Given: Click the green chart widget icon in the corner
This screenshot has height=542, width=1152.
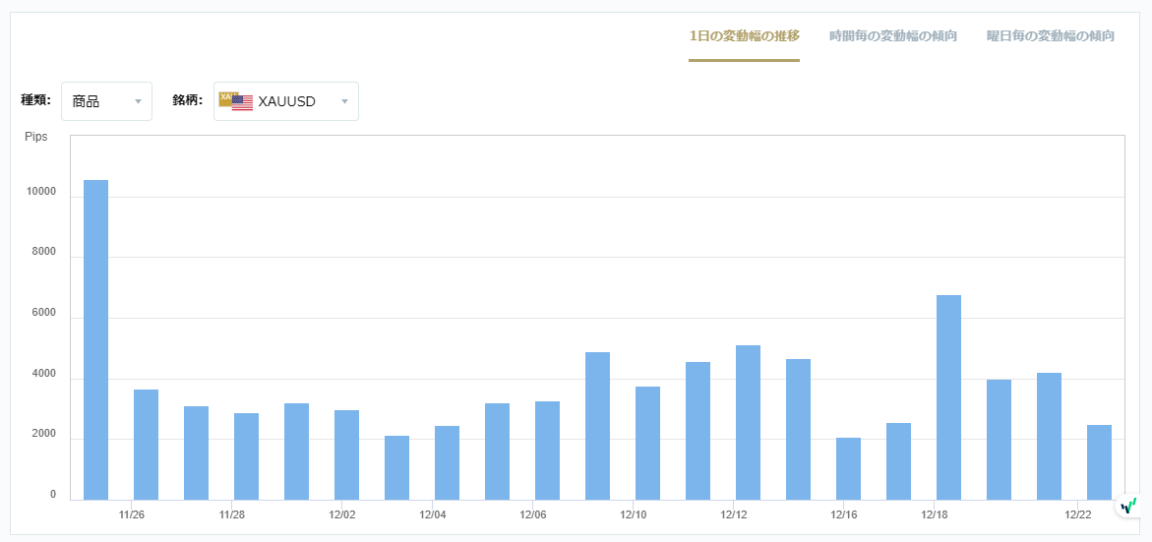Looking at the screenshot, I should tap(1127, 506).
